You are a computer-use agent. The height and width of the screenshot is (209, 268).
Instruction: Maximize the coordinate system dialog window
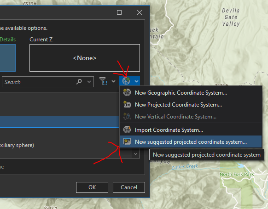tap(119, 12)
